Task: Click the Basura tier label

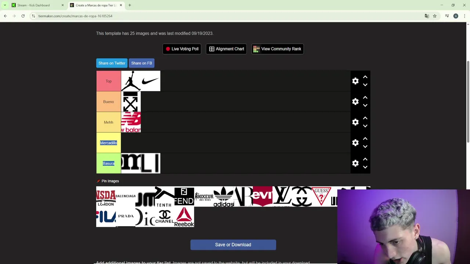Action: click(x=108, y=163)
